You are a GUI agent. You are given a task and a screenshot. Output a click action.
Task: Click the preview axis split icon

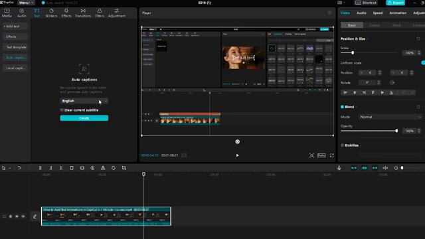(385, 168)
